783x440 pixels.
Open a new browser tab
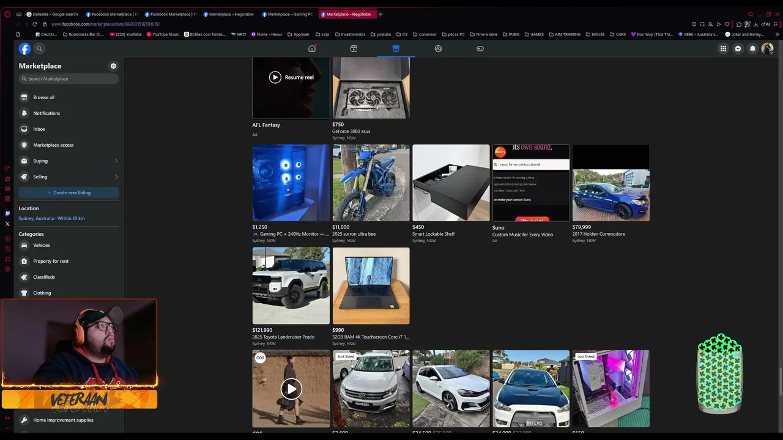[380, 14]
